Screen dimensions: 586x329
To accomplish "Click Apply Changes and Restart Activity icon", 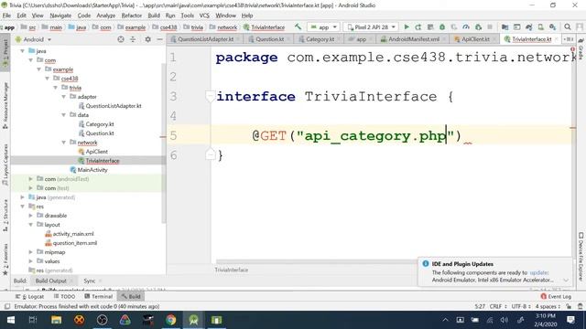I will coord(418,27).
